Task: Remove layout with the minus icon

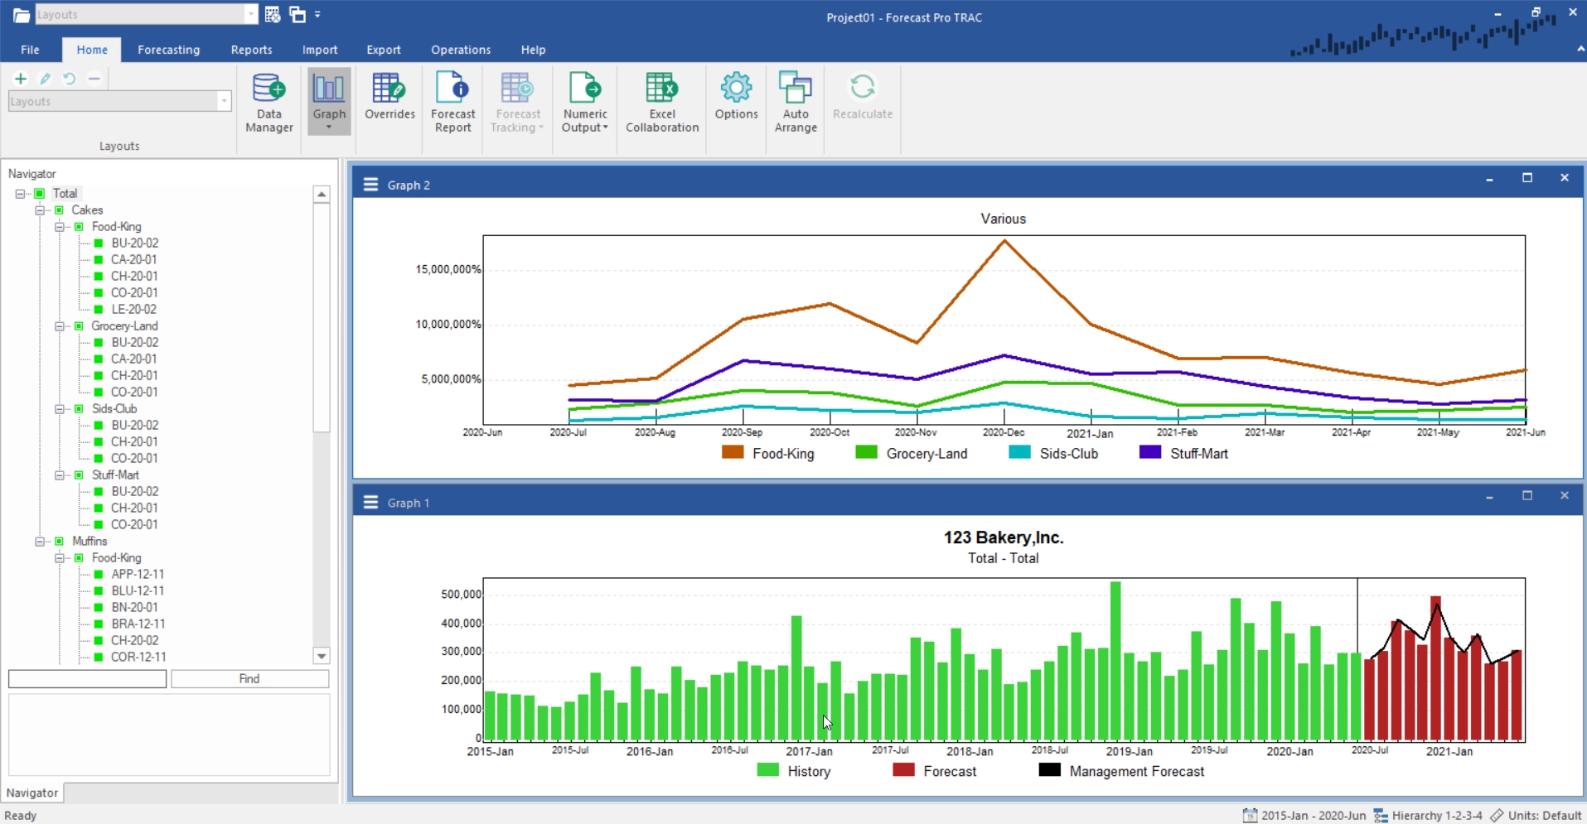Action: (x=94, y=79)
